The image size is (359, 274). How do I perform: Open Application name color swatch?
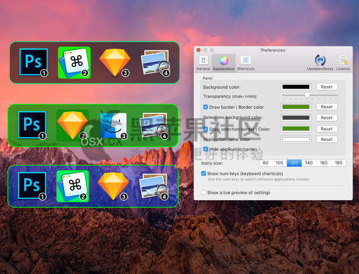[x=296, y=139]
